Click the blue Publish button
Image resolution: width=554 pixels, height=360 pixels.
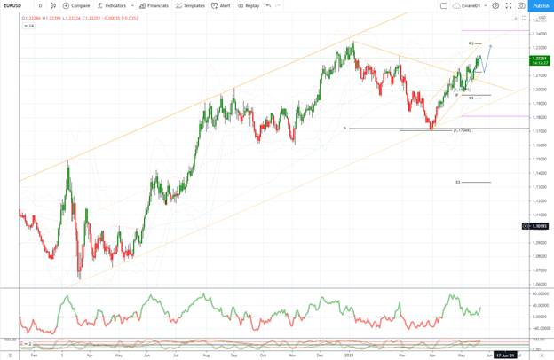pyautogui.click(x=540, y=5)
